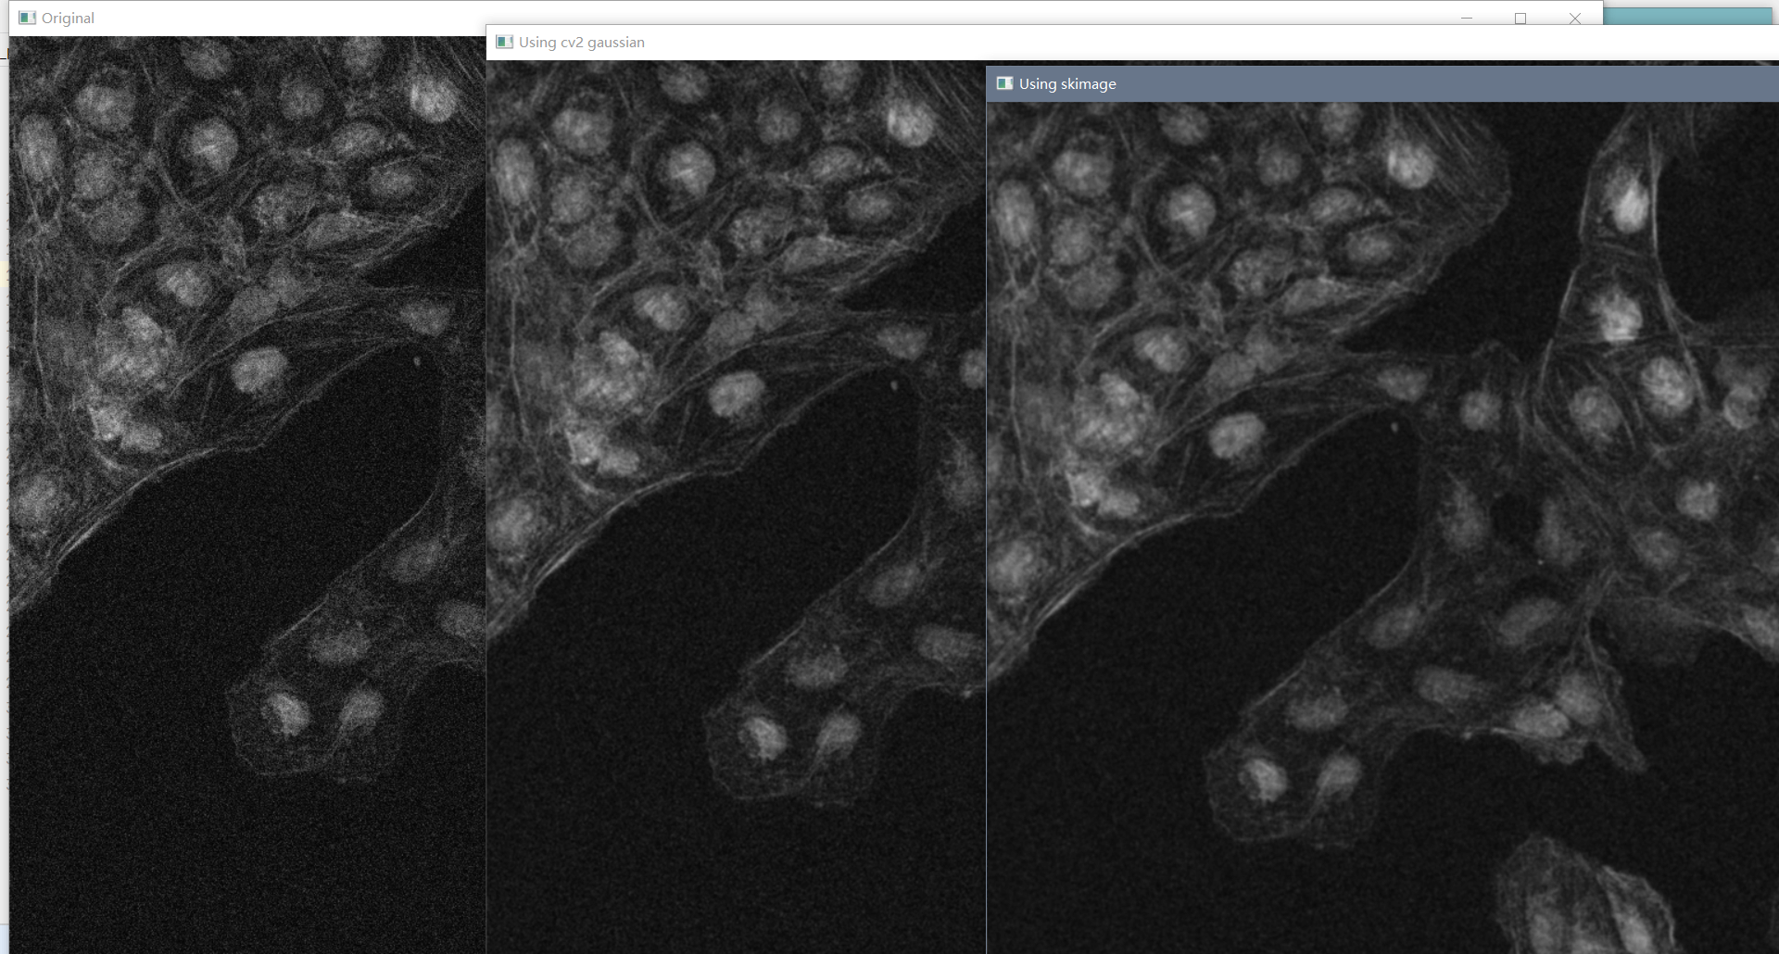The image size is (1779, 954).
Task: Click the cv2 gaussian filtered image
Action: [x=737, y=508]
